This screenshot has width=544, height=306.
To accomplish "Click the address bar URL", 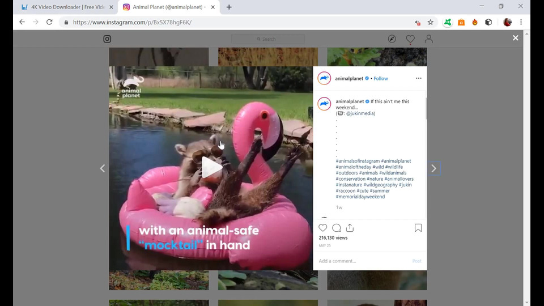I will 132,22.
